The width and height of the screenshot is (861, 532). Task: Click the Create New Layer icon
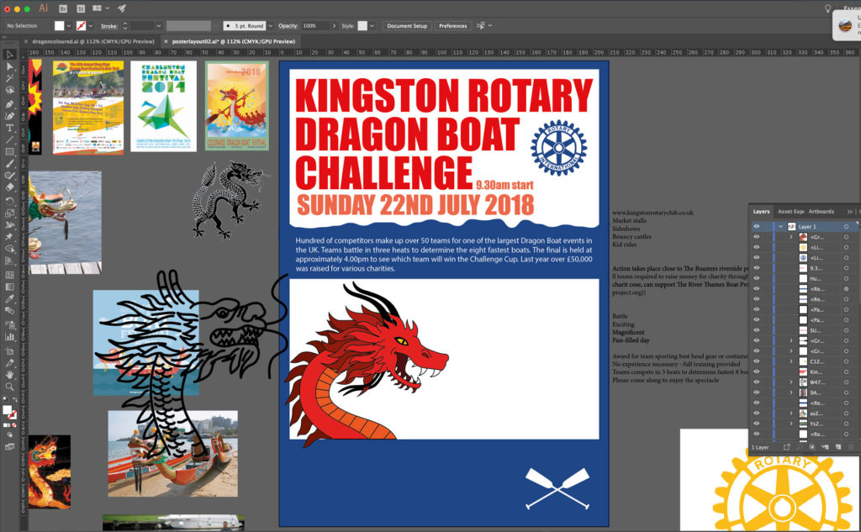838,447
